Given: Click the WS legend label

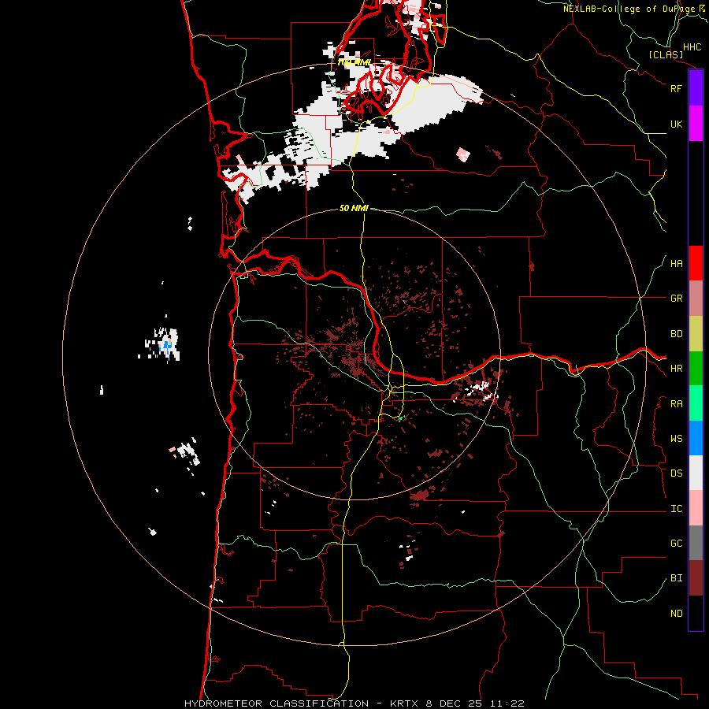Looking at the screenshot, I should tap(676, 439).
